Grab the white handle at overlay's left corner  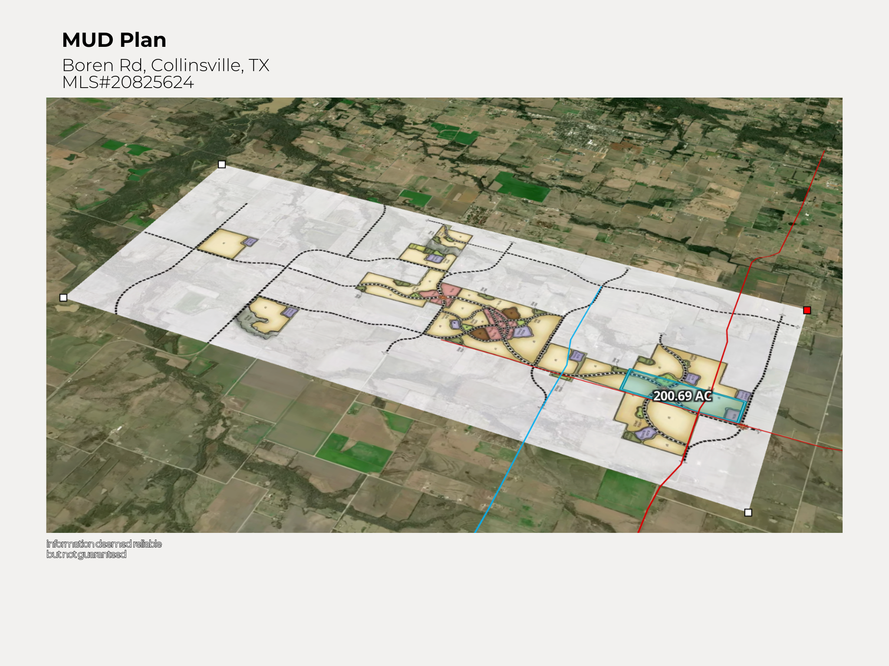click(63, 297)
